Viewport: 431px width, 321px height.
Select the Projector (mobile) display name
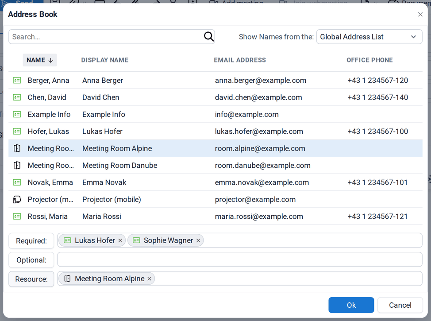(x=112, y=199)
